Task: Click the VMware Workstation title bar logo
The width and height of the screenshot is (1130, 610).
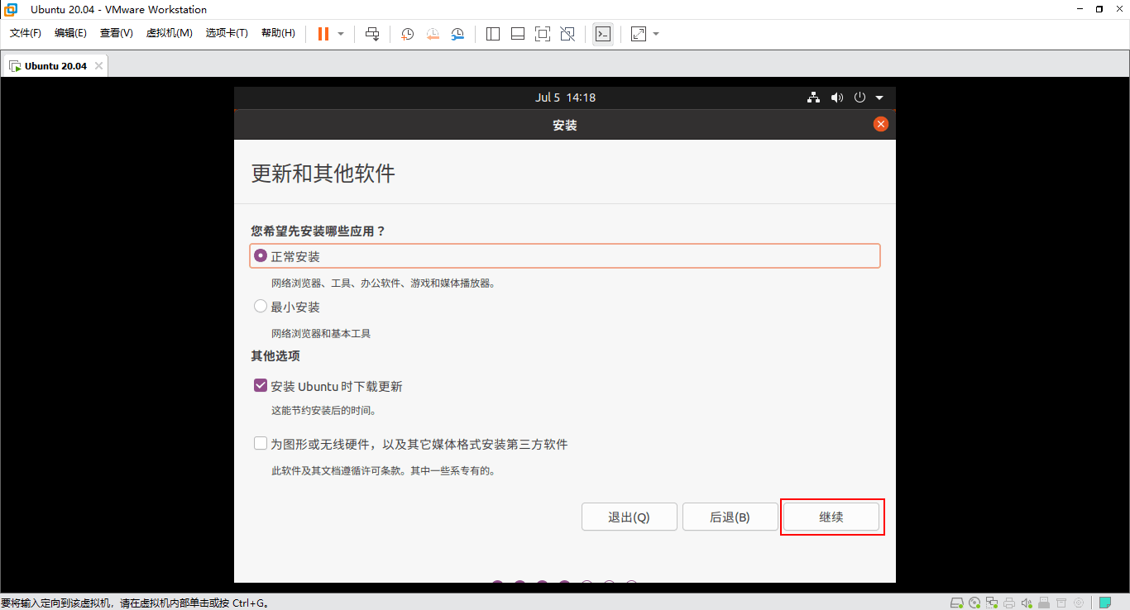Action: tap(11, 10)
